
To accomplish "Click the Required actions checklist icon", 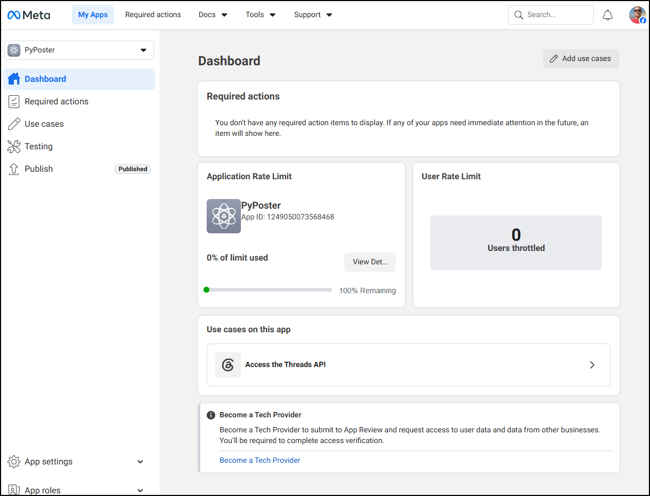I will [14, 101].
